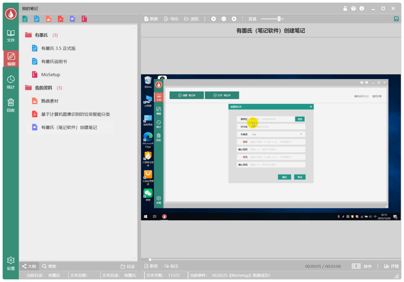Click the 目录 (Directory) button
This screenshot has height=282, width=404.
(128, 267)
